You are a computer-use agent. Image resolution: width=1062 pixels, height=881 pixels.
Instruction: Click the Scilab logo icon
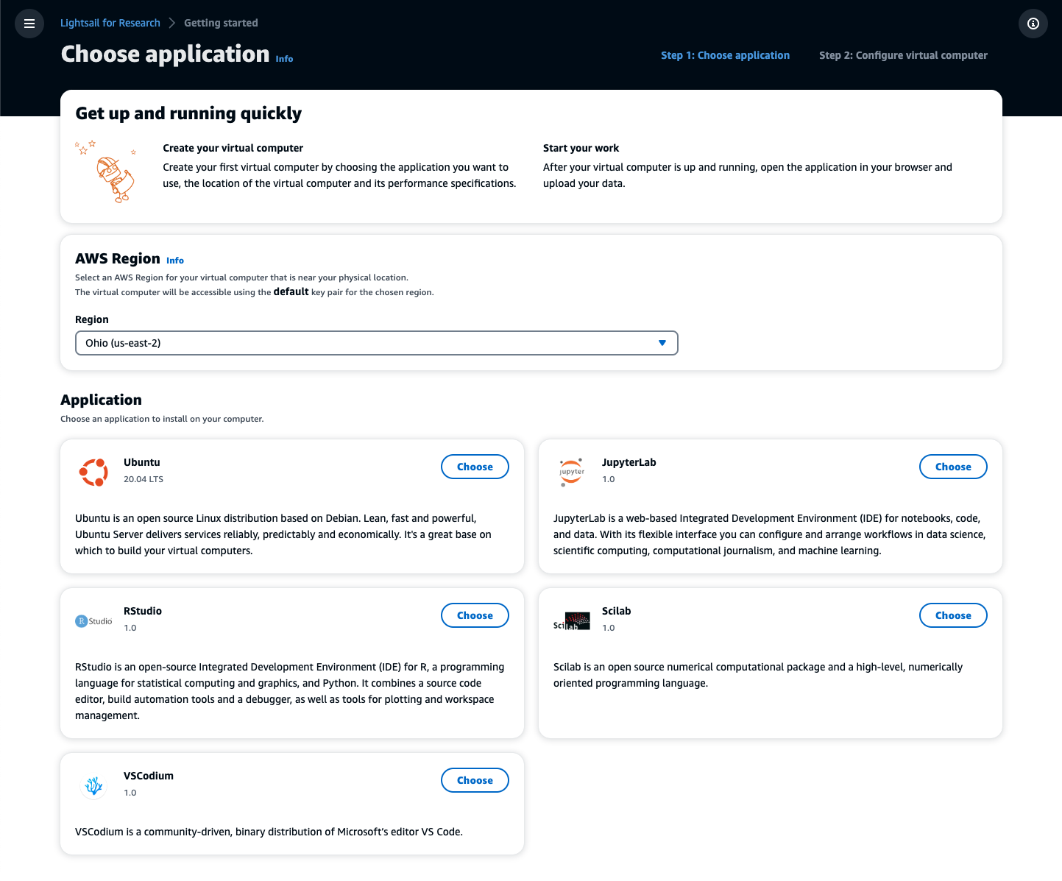(572, 622)
